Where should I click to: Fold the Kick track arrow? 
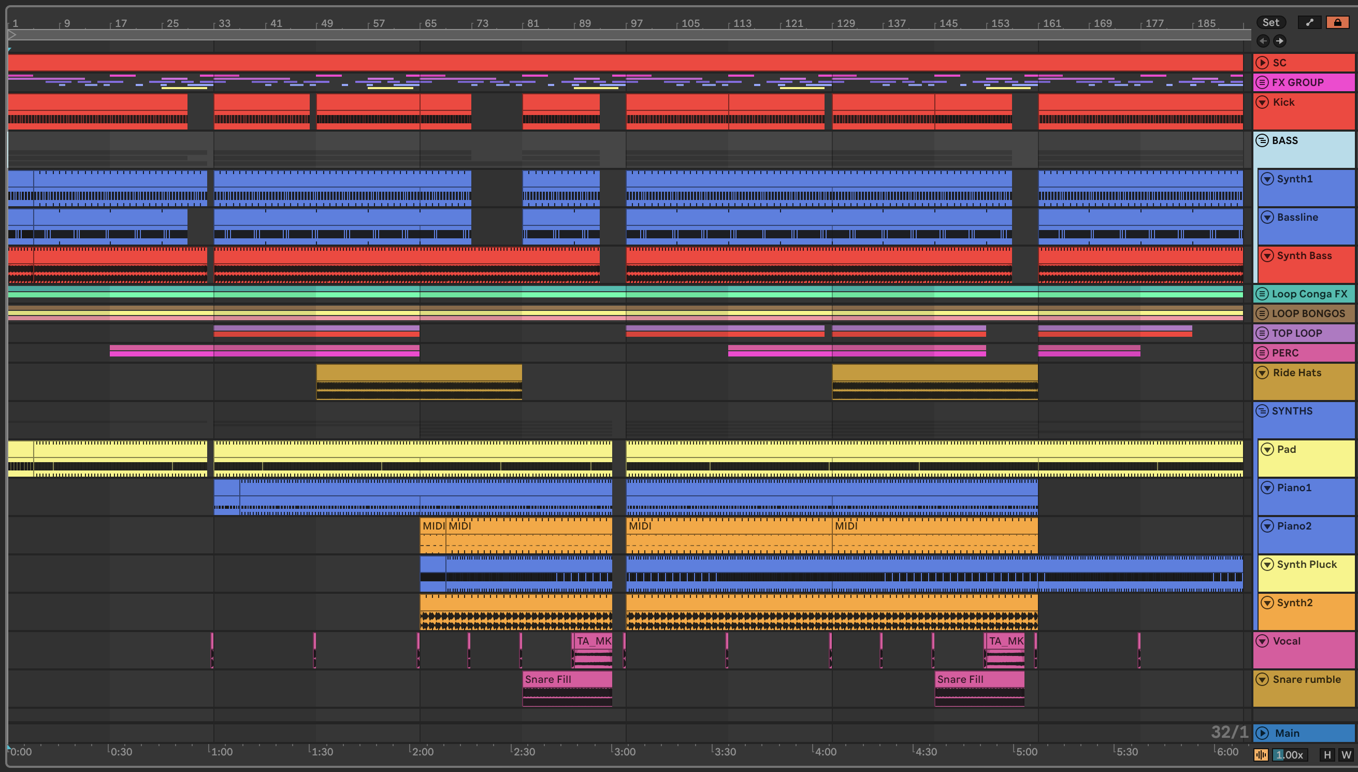1262,102
